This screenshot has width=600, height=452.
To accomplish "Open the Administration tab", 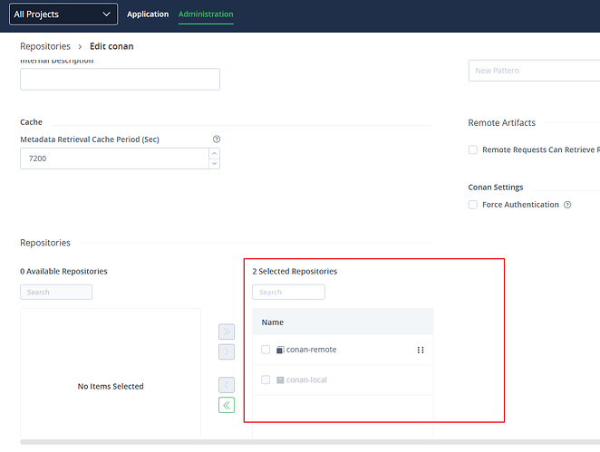I will [x=206, y=14].
